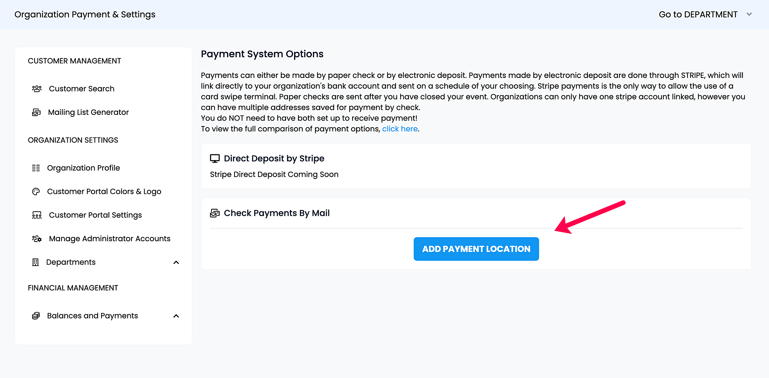Open Customer Search menu item

(x=82, y=89)
